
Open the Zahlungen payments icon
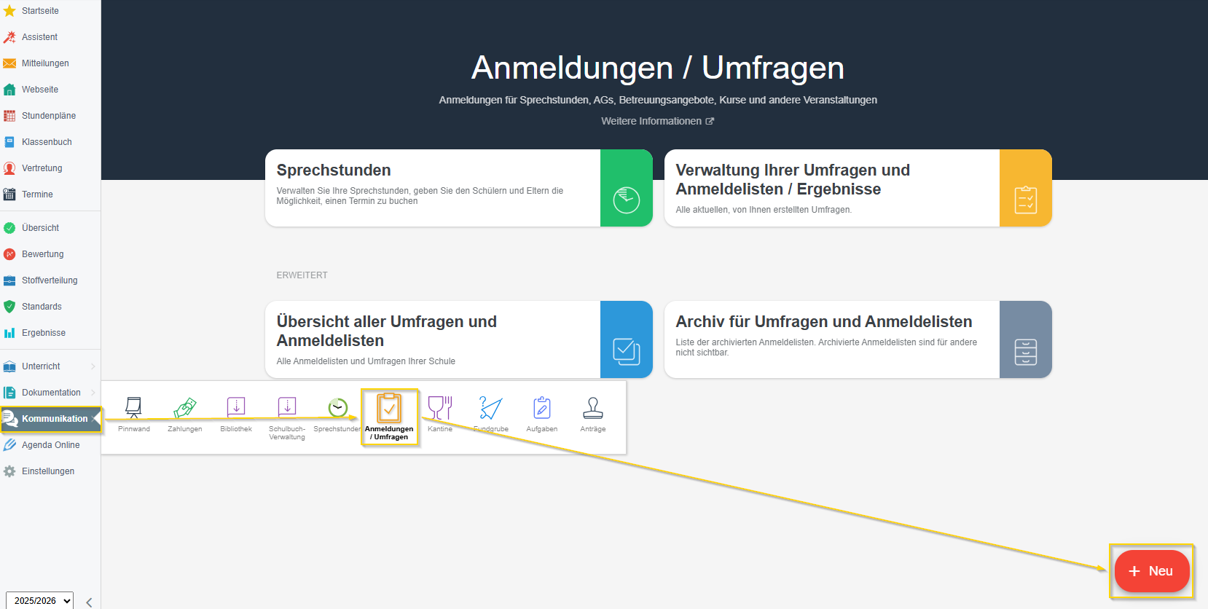click(x=185, y=413)
